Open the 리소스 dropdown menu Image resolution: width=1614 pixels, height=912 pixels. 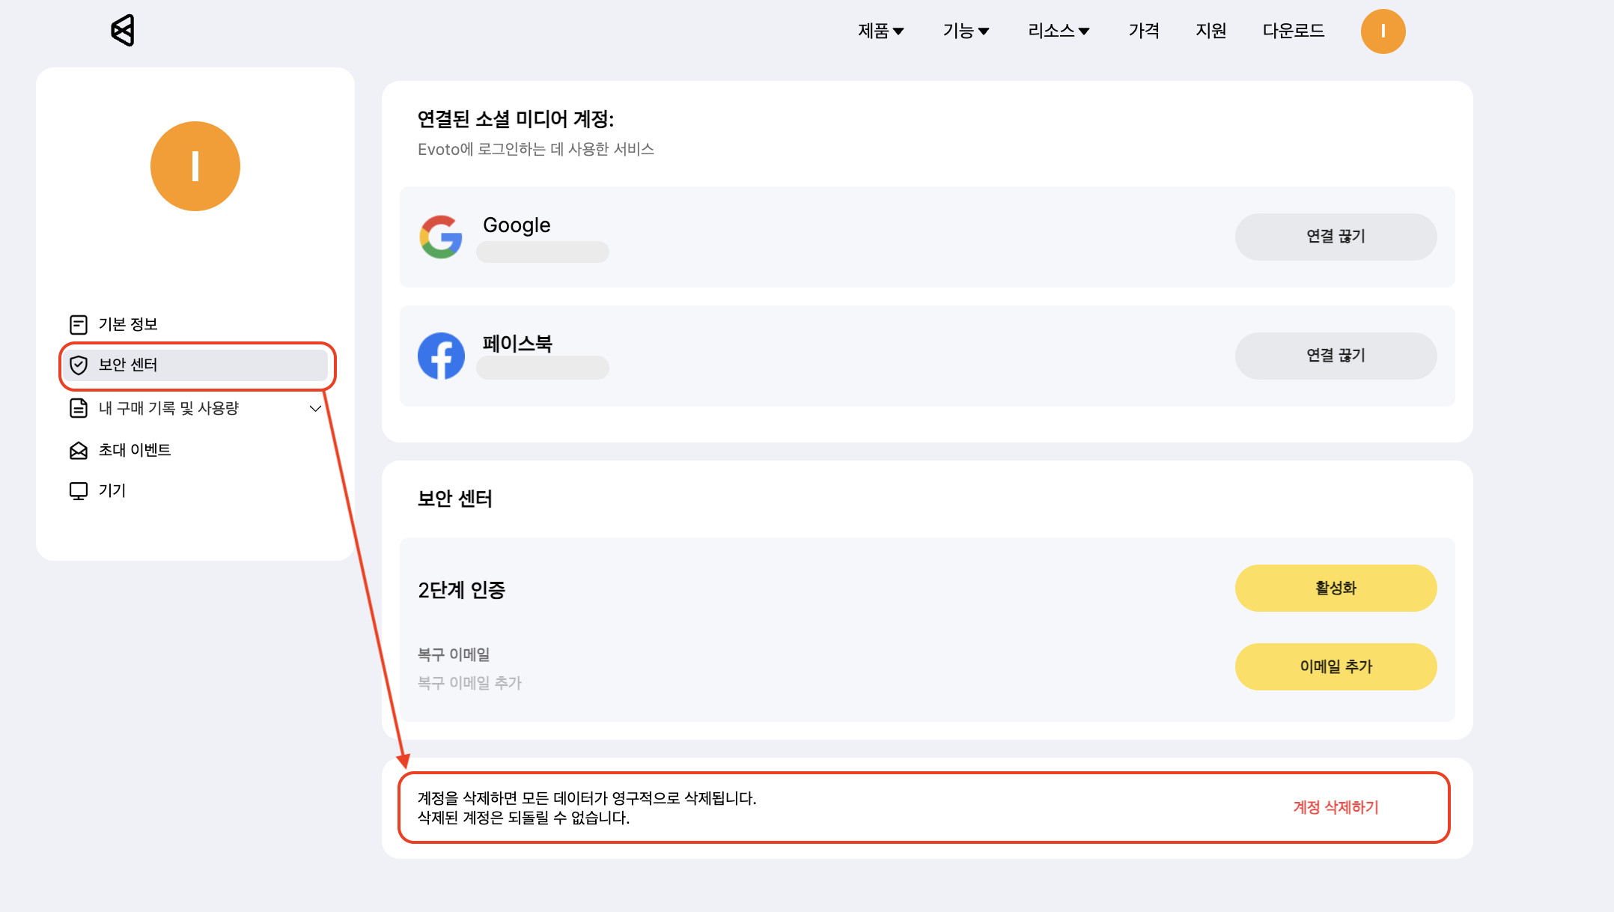tap(1058, 31)
